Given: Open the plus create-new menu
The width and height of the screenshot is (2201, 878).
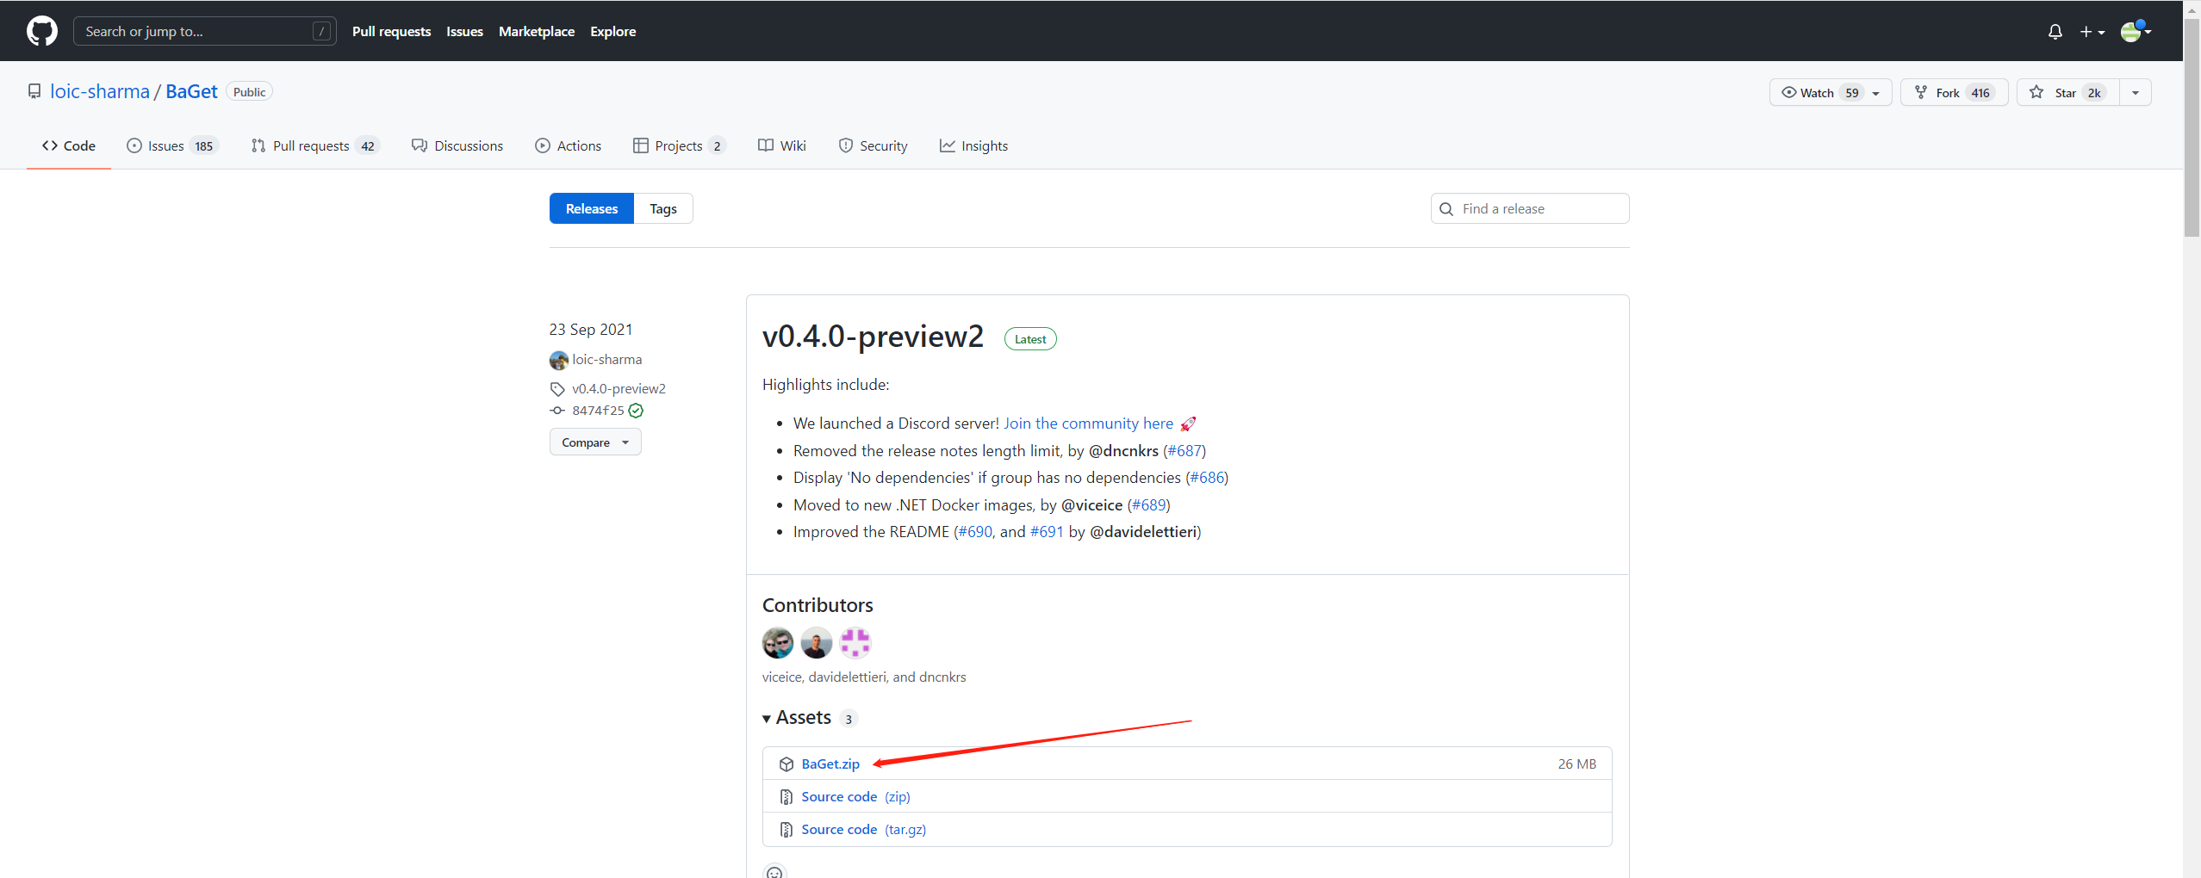Looking at the screenshot, I should point(2092,32).
